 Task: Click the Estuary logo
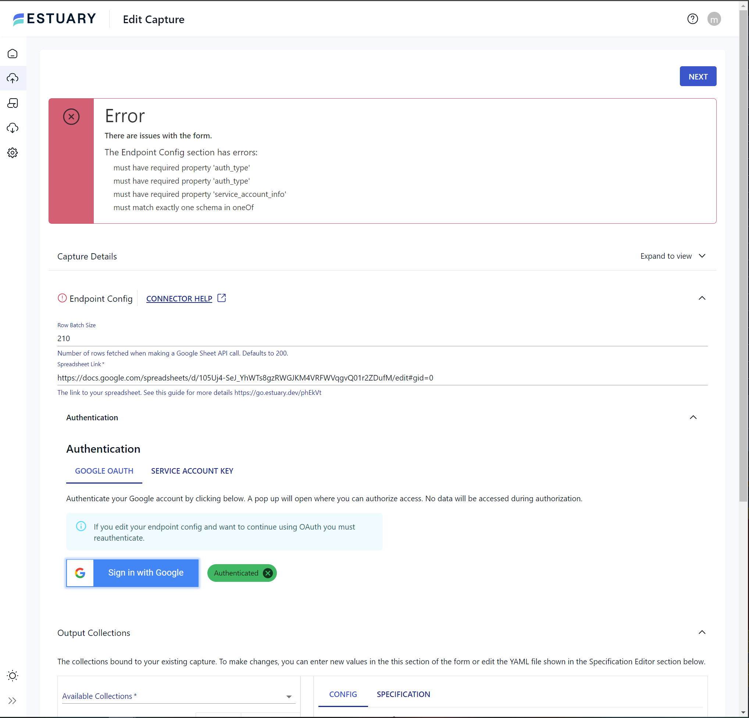click(x=54, y=19)
